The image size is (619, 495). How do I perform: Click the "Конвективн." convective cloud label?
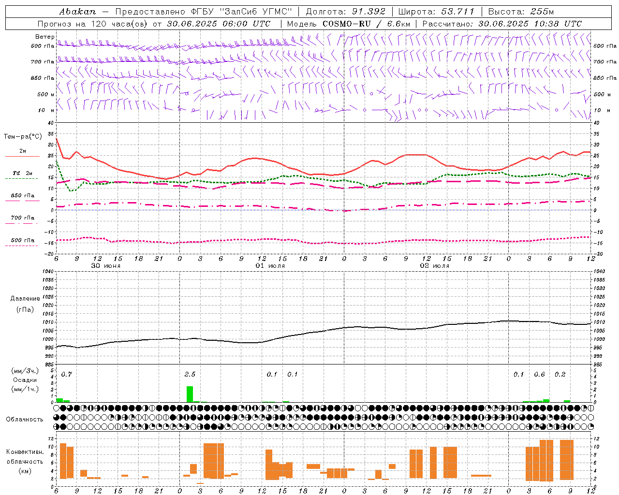pos(25,452)
